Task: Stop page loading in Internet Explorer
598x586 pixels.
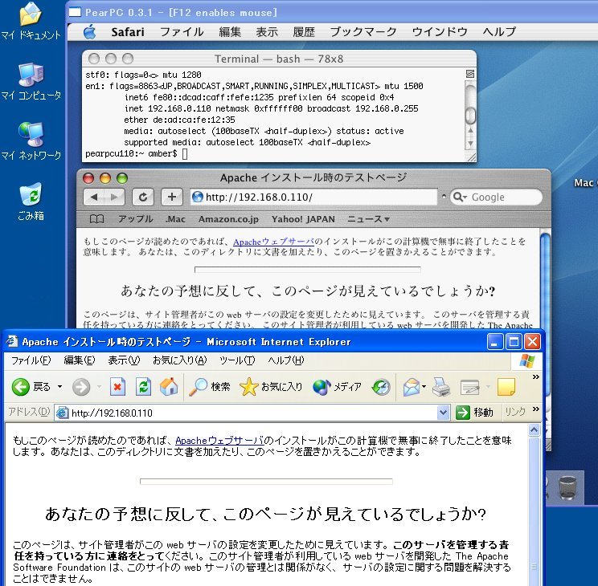Action: coord(117,387)
